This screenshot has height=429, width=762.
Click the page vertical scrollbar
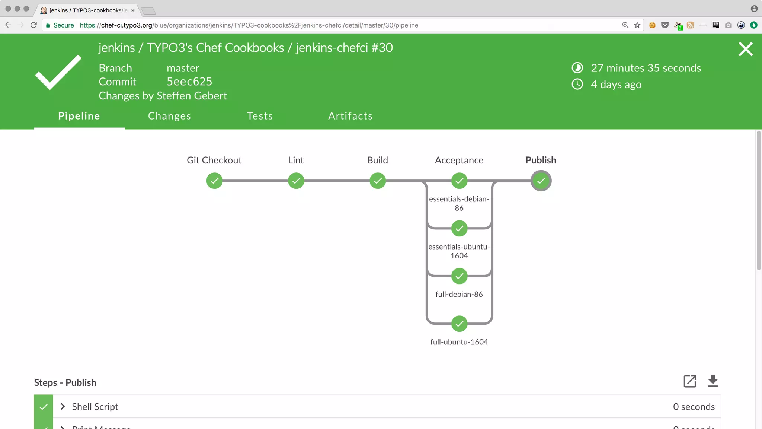[x=759, y=200]
